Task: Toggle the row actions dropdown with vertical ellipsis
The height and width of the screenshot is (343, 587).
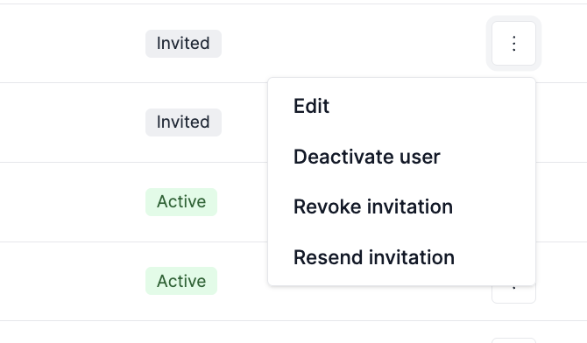Action: tap(513, 44)
